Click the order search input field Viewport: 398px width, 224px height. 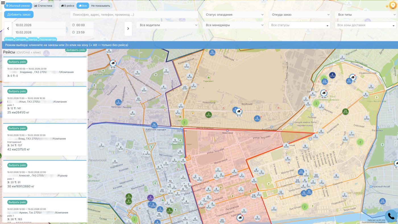(x=134, y=15)
